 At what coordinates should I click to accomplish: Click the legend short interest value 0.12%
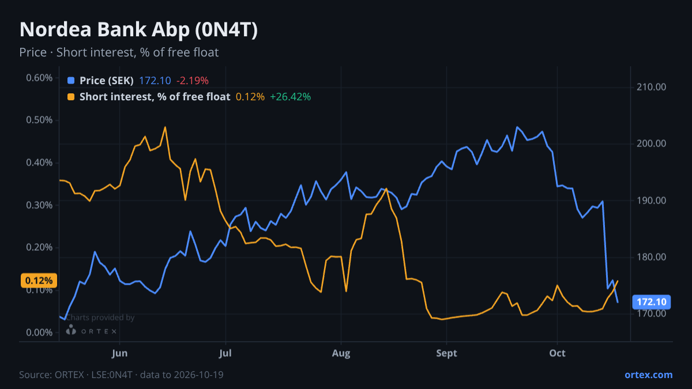(250, 97)
